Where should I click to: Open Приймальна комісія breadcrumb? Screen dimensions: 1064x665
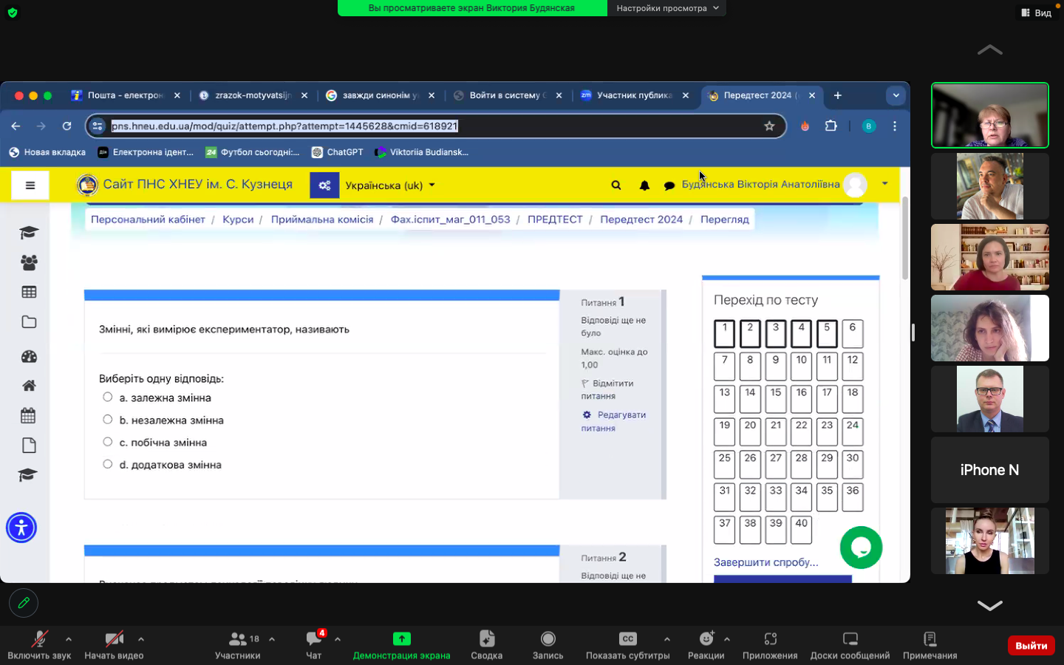[x=322, y=219]
